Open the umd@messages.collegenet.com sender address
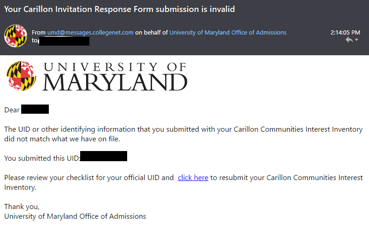Screen dimensions: 369x233 [x=90, y=32]
